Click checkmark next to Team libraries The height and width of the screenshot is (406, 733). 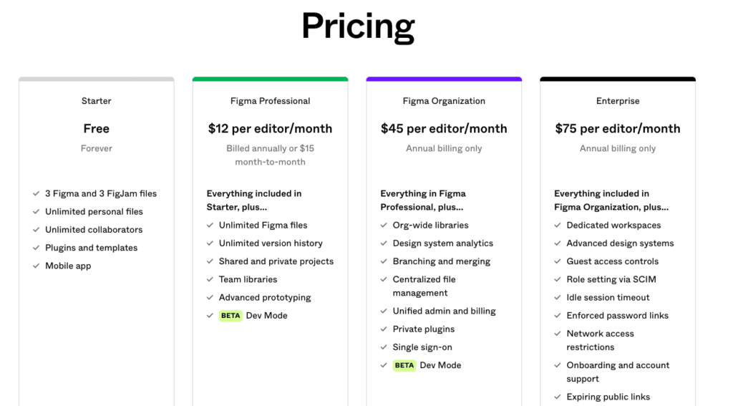coord(210,280)
